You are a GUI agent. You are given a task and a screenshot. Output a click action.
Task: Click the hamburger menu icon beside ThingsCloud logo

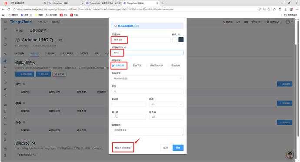coord(5,22)
